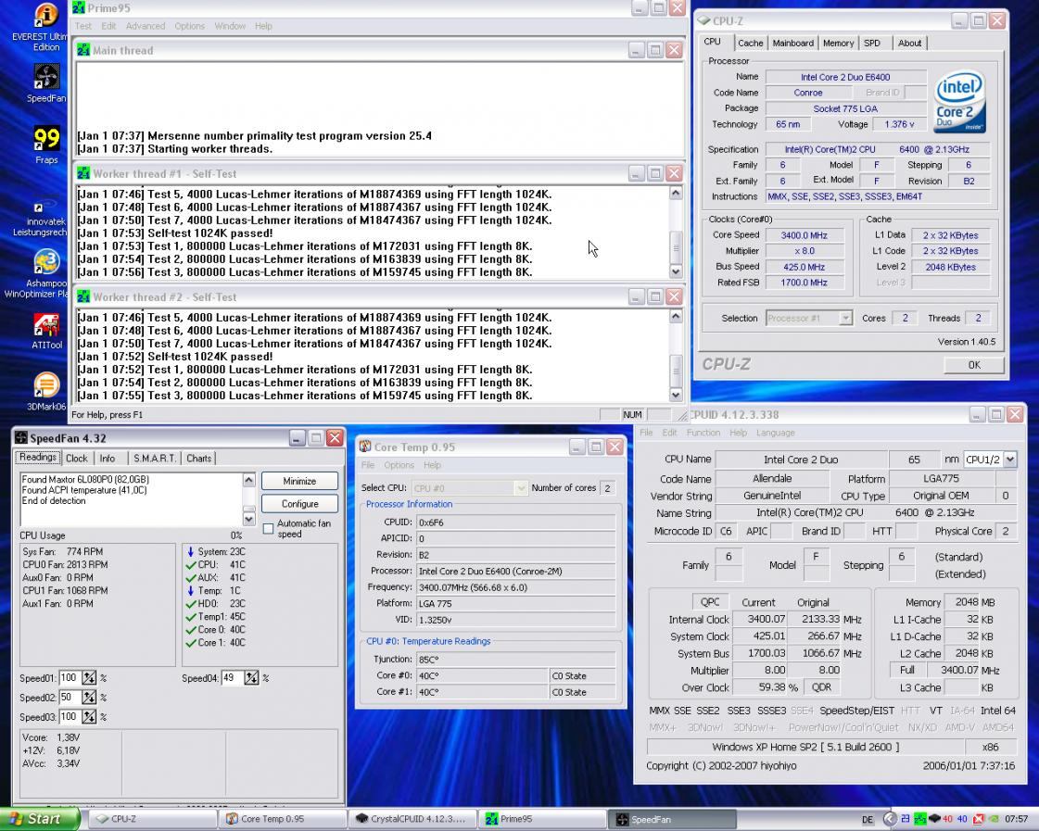Viewport: 1039px width, 831px height.
Task: Open the Test menu in Prime95
Action: pos(83,26)
